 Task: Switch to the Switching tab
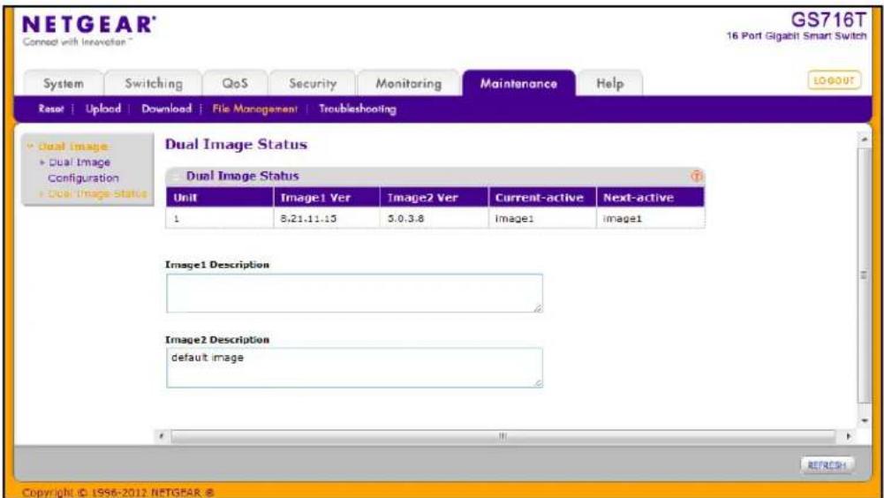click(154, 84)
